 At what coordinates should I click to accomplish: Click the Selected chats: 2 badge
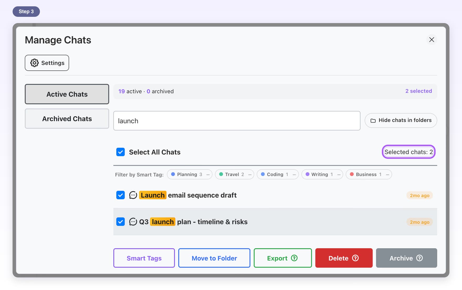[408, 152]
